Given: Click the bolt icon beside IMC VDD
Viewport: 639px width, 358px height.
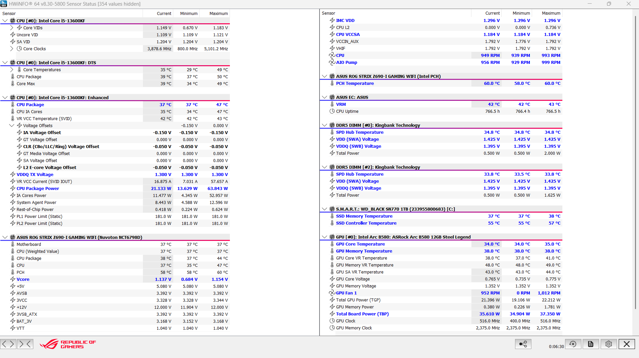Looking at the screenshot, I should click(332, 20).
